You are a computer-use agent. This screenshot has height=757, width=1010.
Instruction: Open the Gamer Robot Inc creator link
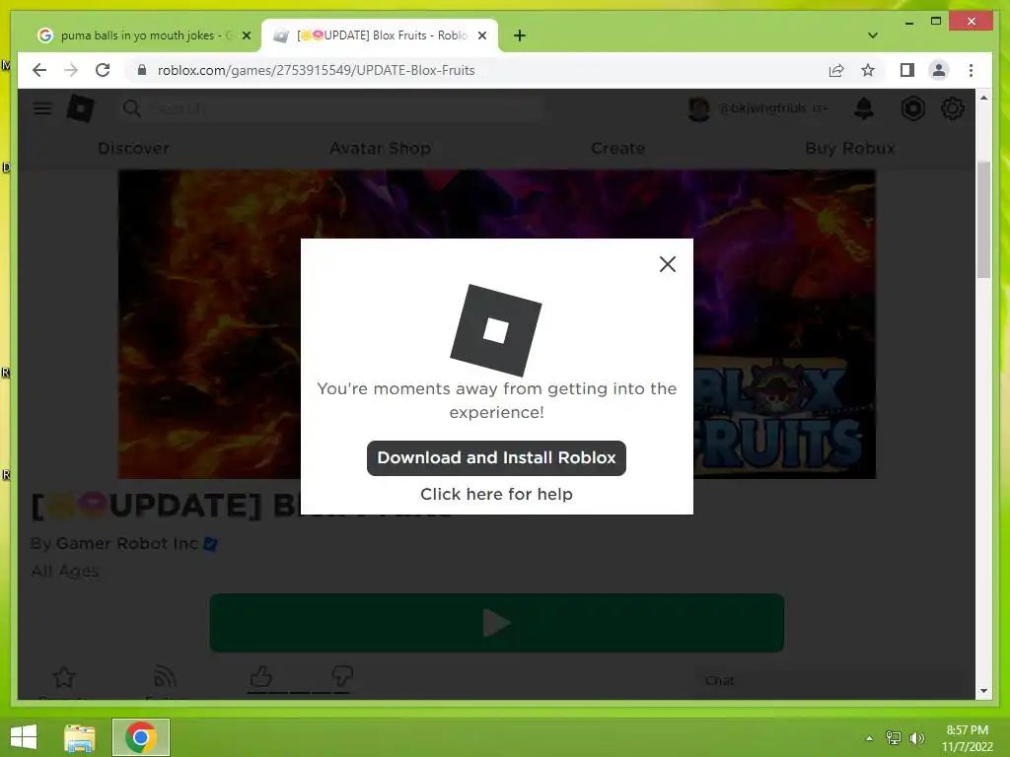[126, 543]
